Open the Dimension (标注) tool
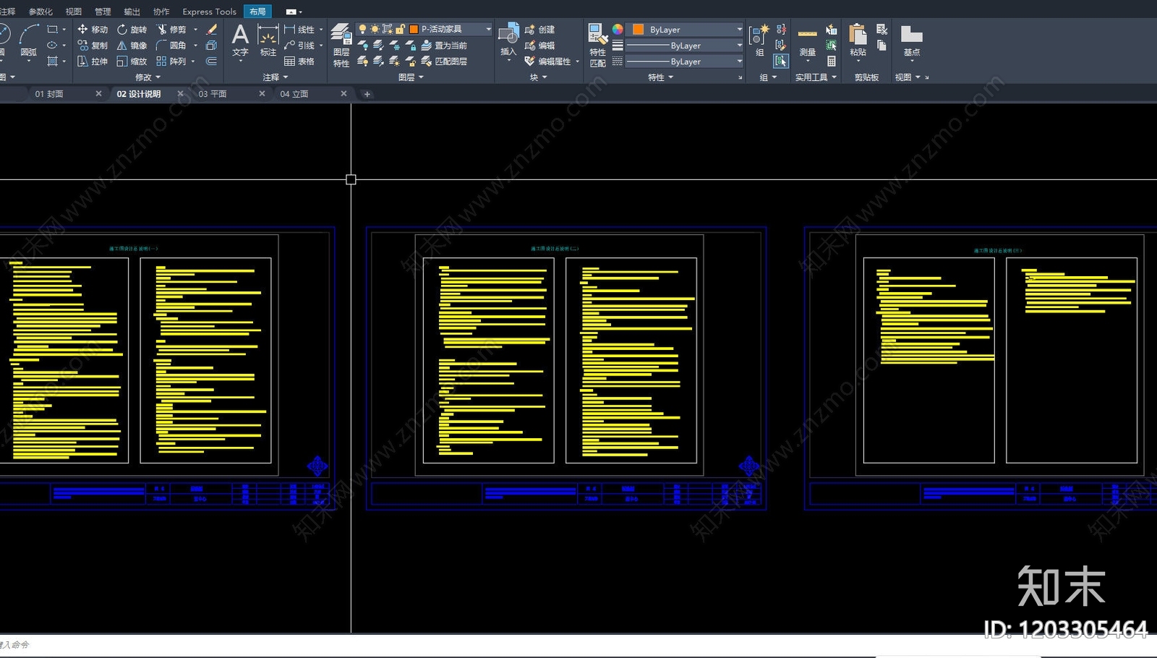The image size is (1157, 658). (x=268, y=40)
